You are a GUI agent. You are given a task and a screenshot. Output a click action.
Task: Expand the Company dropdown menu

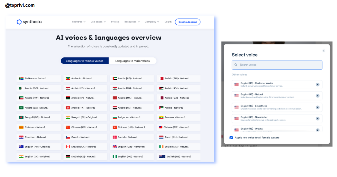152,22
